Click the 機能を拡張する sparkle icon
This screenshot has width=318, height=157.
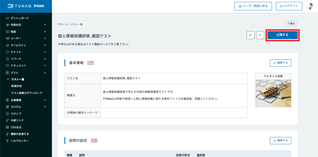pyautogui.click(x=7, y=134)
